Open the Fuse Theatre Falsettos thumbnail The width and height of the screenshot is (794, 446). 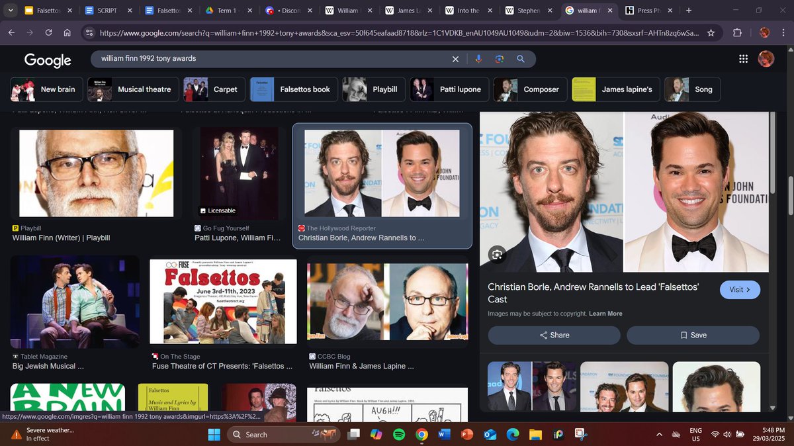[223, 301]
